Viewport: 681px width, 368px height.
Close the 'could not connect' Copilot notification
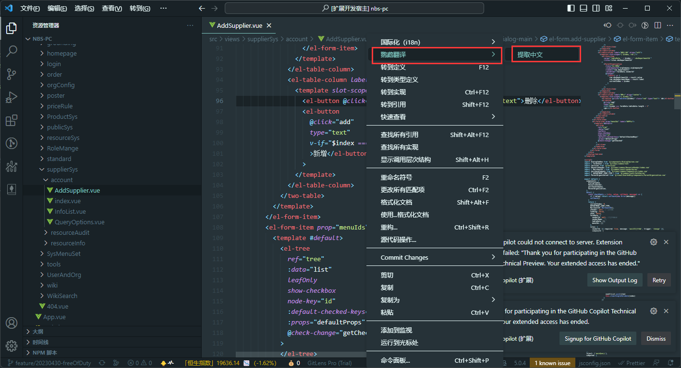[x=666, y=242]
